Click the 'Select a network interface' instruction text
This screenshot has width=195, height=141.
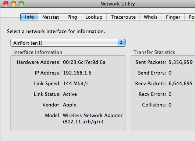tap(56, 32)
